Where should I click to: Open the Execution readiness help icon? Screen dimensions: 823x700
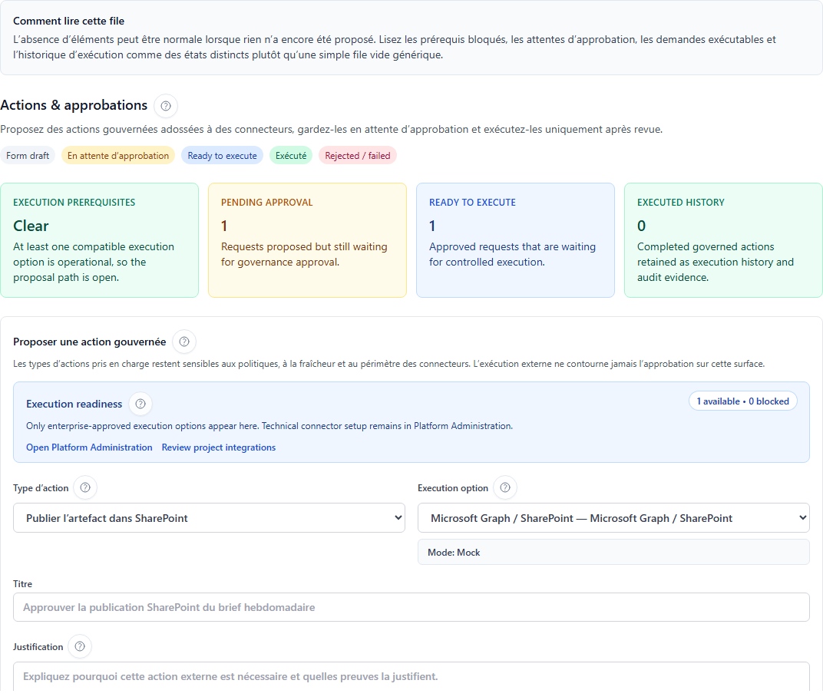click(140, 404)
